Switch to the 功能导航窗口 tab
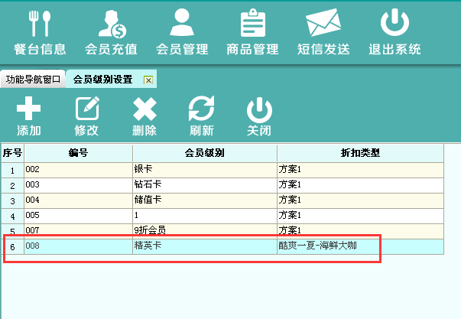The width and height of the screenshot is (461, 319). pyautogui.click(x=33, y=80)
